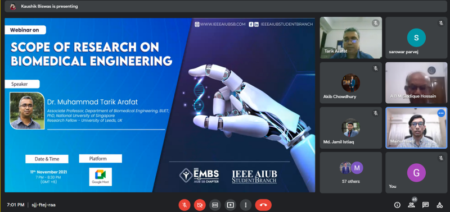The height and width of the screenshot is (212, 450).
Task: Toggle closed captions button
Action: click(x=215, y=205)
